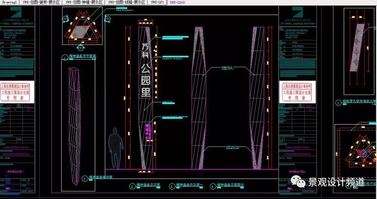Screen dimensions: 377x199
Task: Click the circled number 3 view marker
Action: (x=172, y=186)
